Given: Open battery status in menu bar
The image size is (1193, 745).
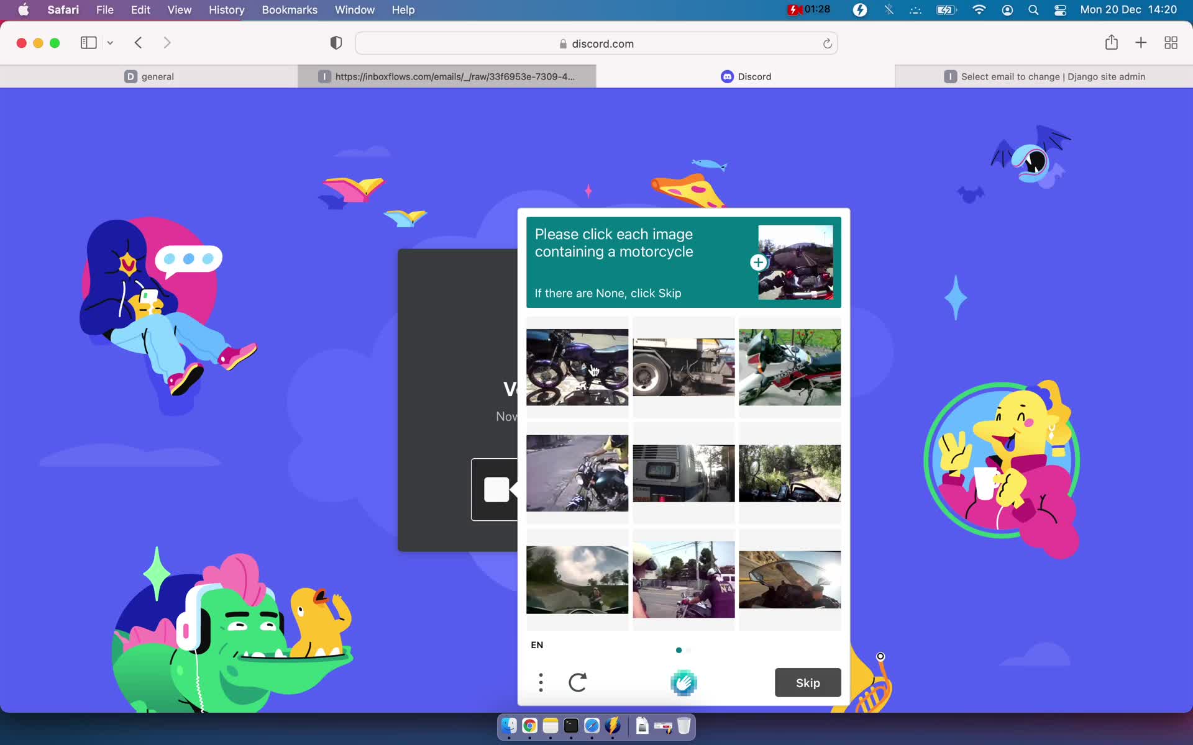Looking at the screenshot, I should [946, 10].
